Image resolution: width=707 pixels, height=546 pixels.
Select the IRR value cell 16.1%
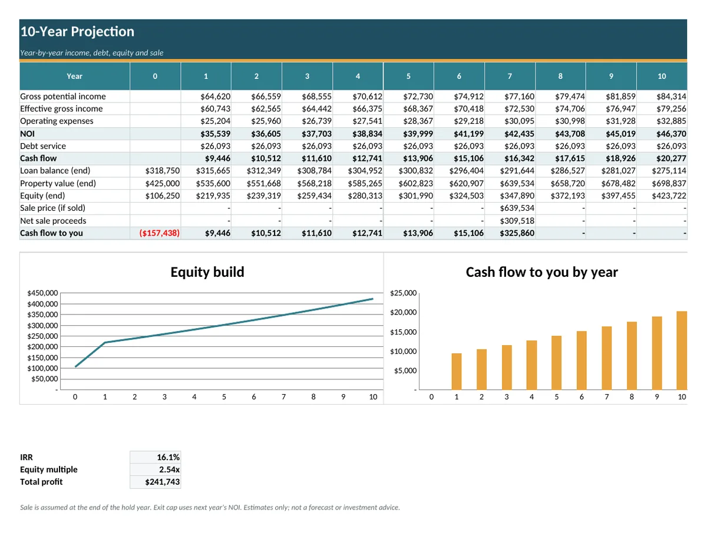[x=156, y=457]
